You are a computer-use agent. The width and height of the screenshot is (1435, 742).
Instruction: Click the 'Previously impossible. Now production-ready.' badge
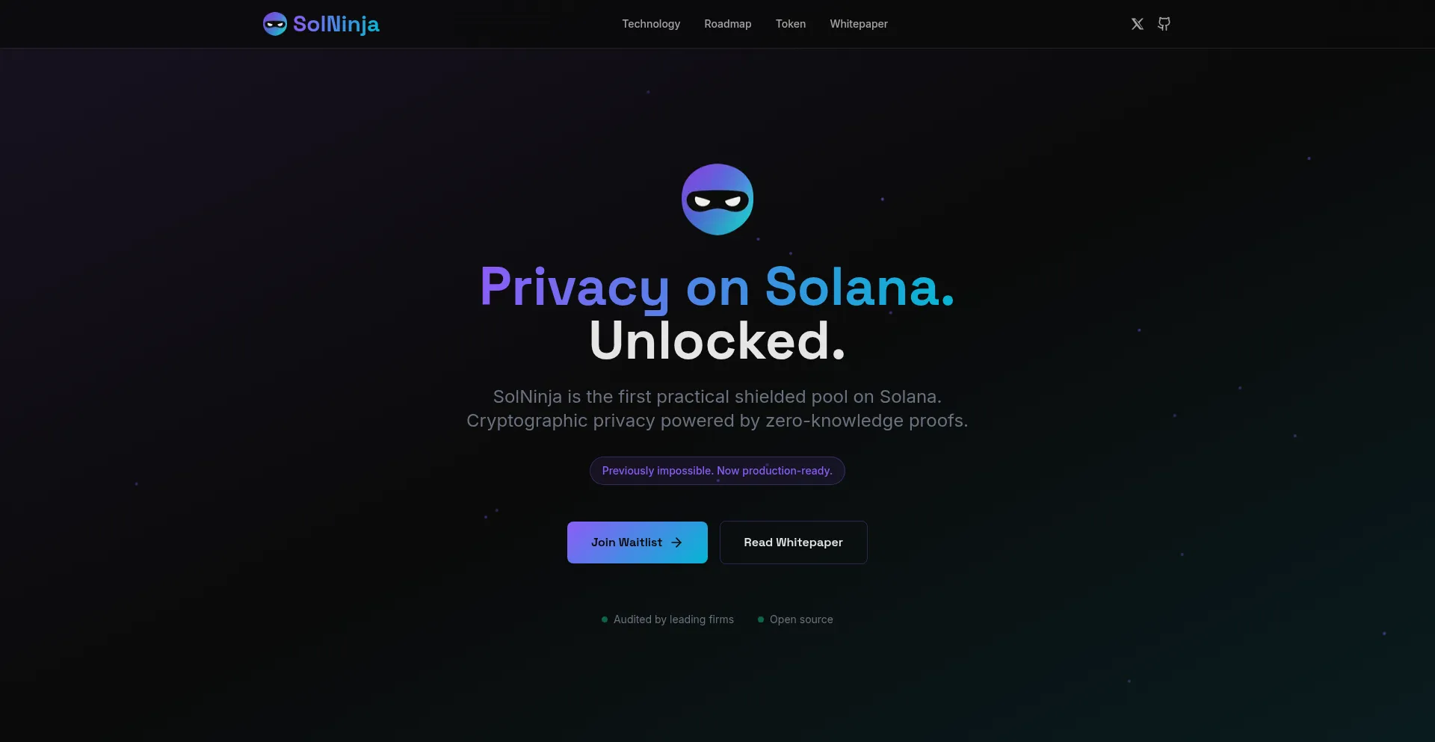(x=717, y=471)
